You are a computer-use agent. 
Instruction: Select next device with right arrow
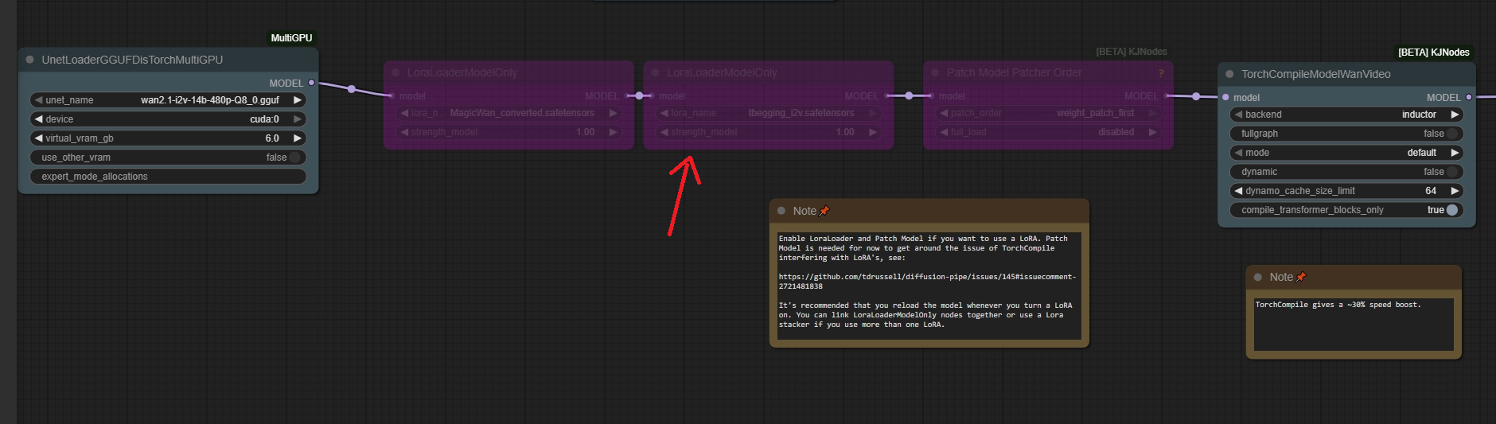(x=298, y=119)
